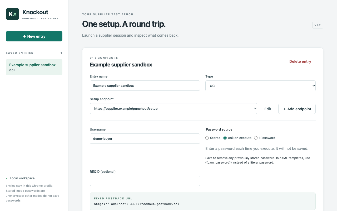Image resolution: width=337 pixels, height=211 pixels.
Task: Select the Ask on execute radio option
Action: (x=225, y=138)
